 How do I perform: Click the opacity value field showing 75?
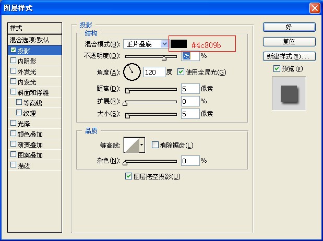[190, 56]
